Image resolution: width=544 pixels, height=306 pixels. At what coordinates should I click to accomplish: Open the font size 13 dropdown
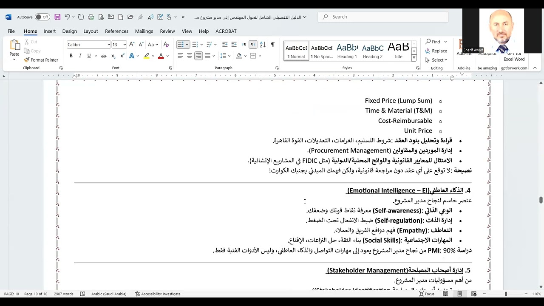(x=124, y=45)
